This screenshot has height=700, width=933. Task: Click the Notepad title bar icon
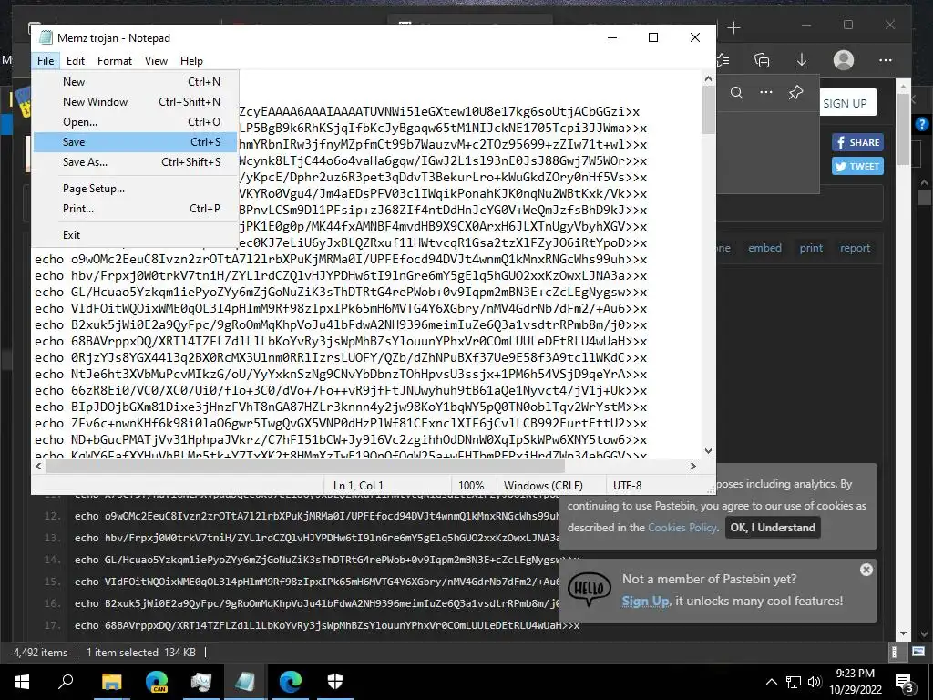(x=46, y=37)
